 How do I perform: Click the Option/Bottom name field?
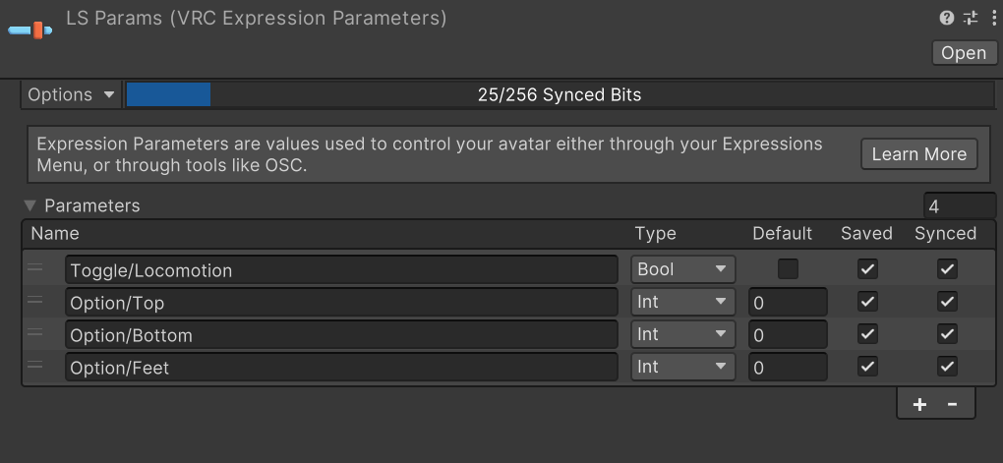click(x=341, y=334)
